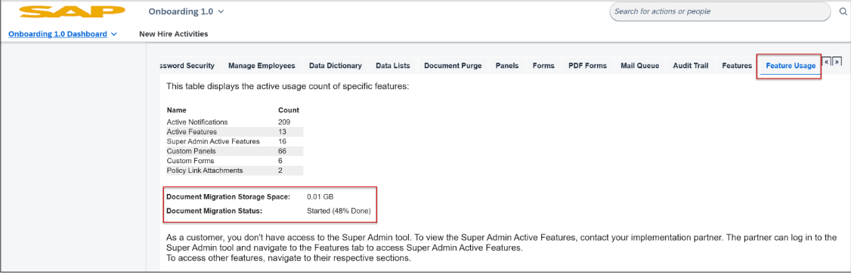Focus the Search for actions or people field
This screenshot has height=274, width=851.
[x=720, y=11]
